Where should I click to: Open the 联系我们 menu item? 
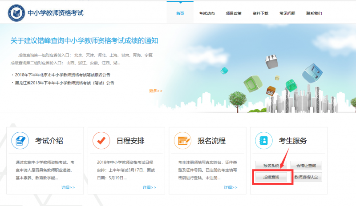click(x=314, y=13)
